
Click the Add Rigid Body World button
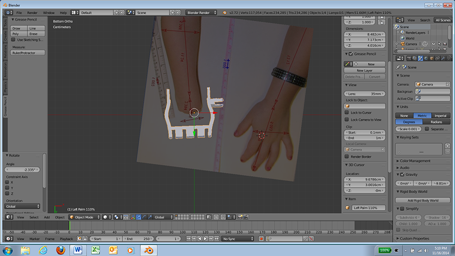tap(423, 200)
